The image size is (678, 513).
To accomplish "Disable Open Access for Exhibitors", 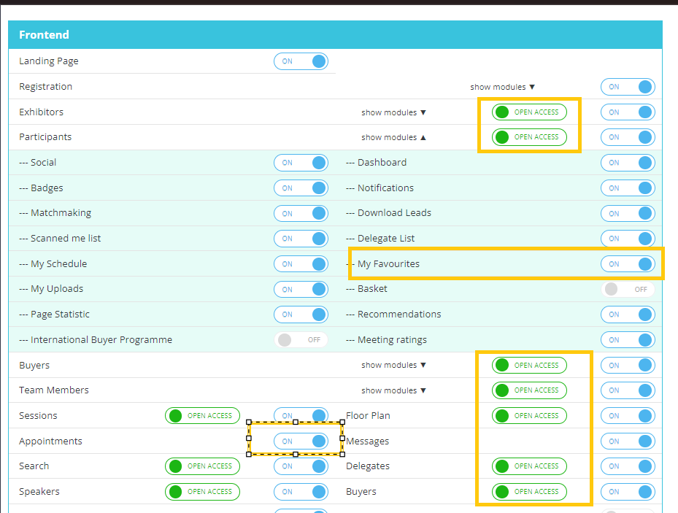I will (x=528, y=112).
